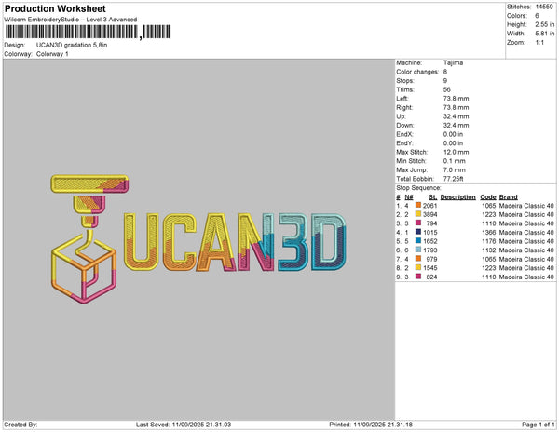Click the EndX value 0.00 in
559x432 pixels.
pos(453,134)
